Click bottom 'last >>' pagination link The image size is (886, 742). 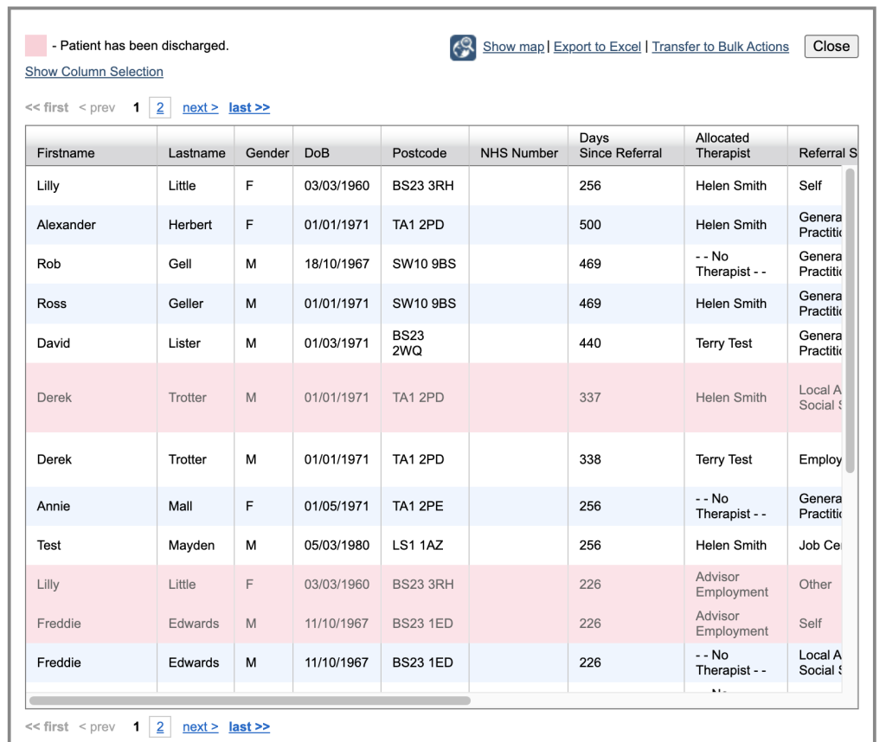pyautogui.click(x=249, y=726)
